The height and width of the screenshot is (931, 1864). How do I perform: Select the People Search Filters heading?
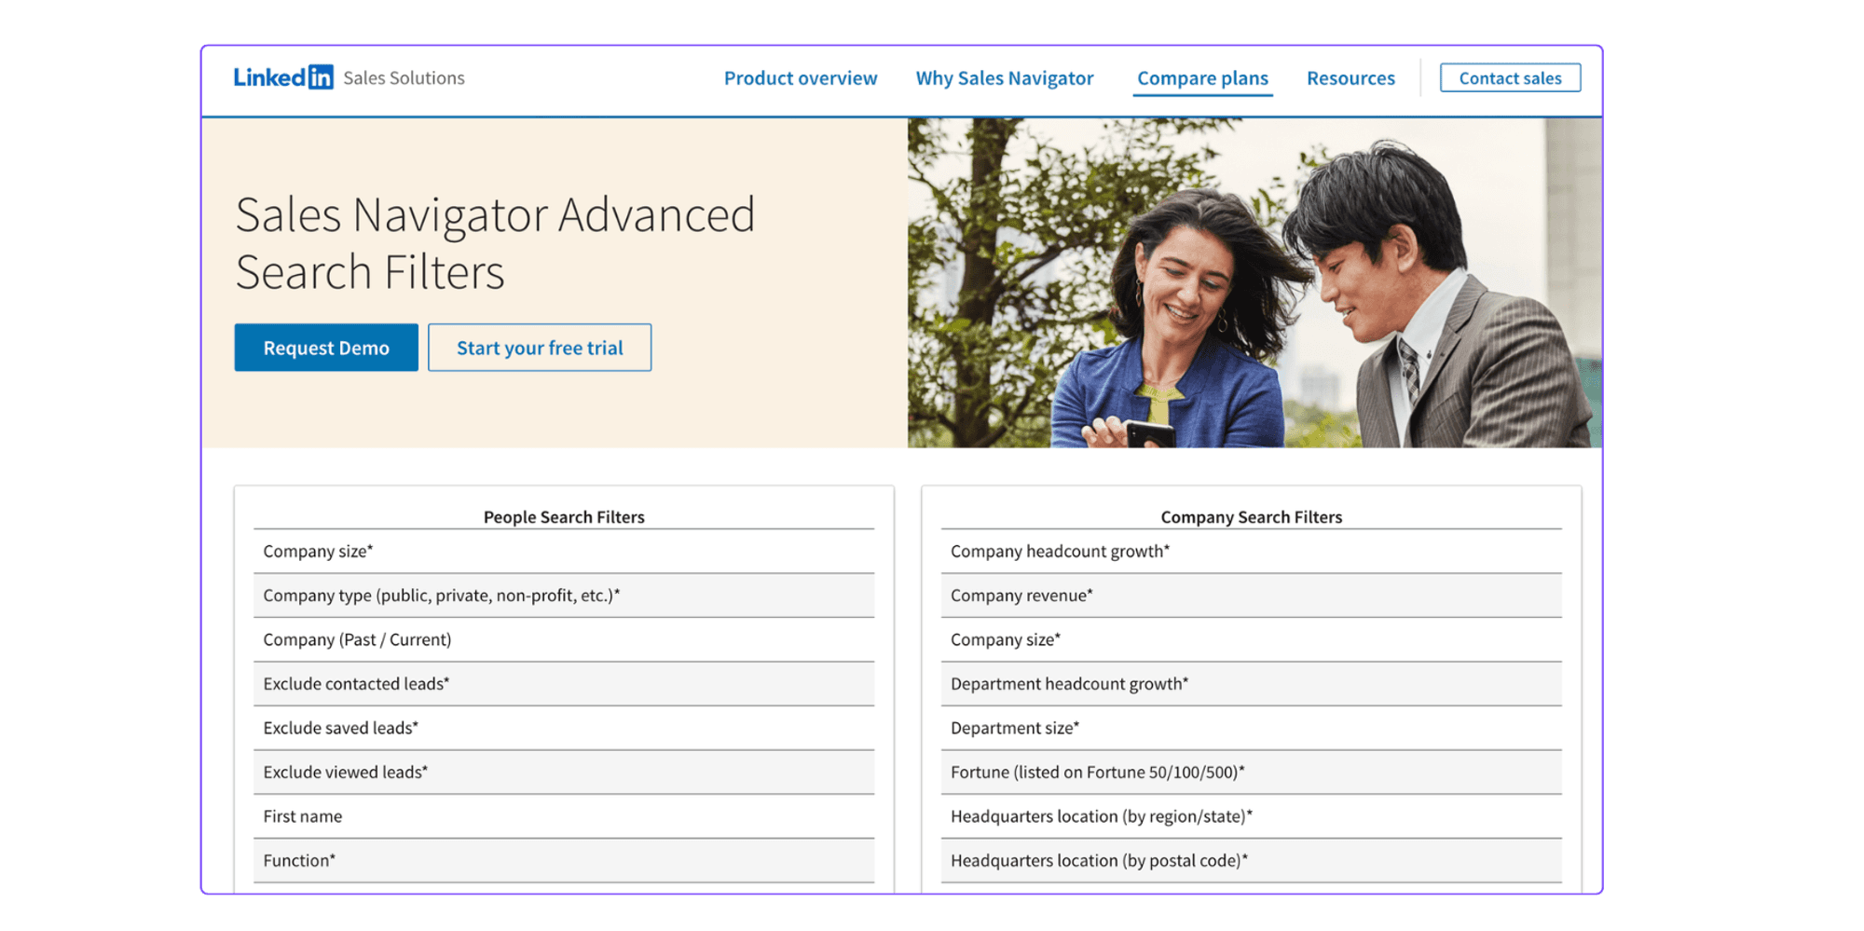pos(564,517)
